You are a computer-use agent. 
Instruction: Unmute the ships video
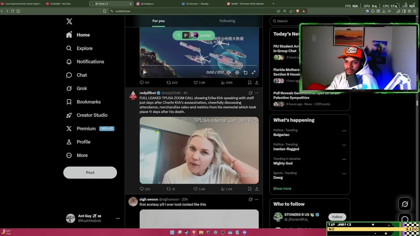tap(229, 72)
